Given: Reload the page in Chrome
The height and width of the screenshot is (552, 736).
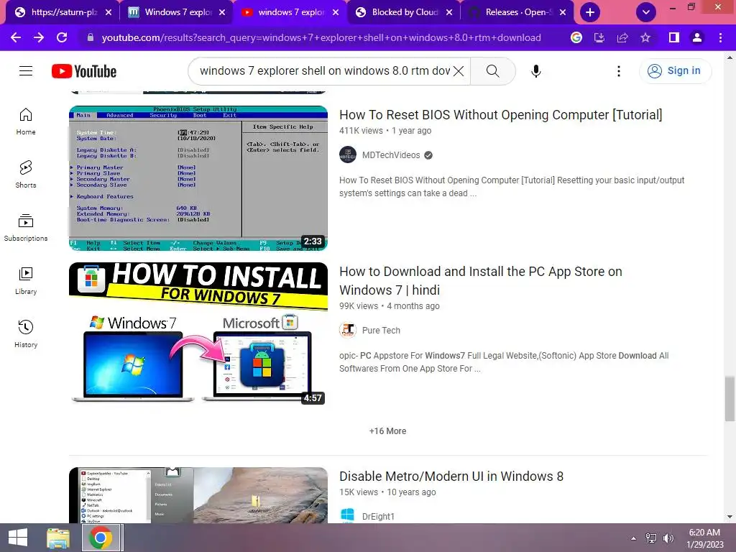Looking at the screenshot, I should pyautogui.click(x=62, y=37).
